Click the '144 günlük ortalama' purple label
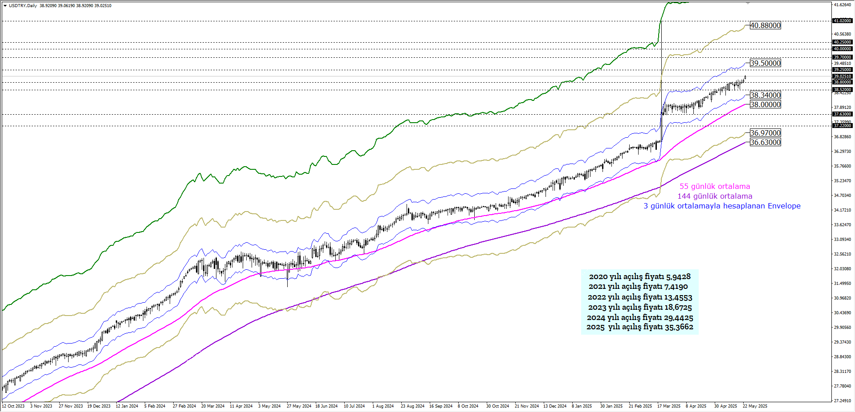This screenshot has width=855, height=412. point(715,196)
